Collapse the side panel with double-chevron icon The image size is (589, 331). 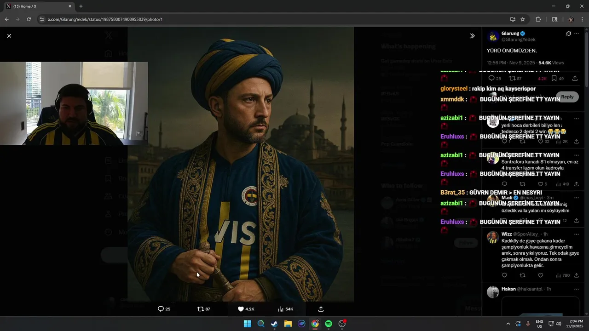472,36
